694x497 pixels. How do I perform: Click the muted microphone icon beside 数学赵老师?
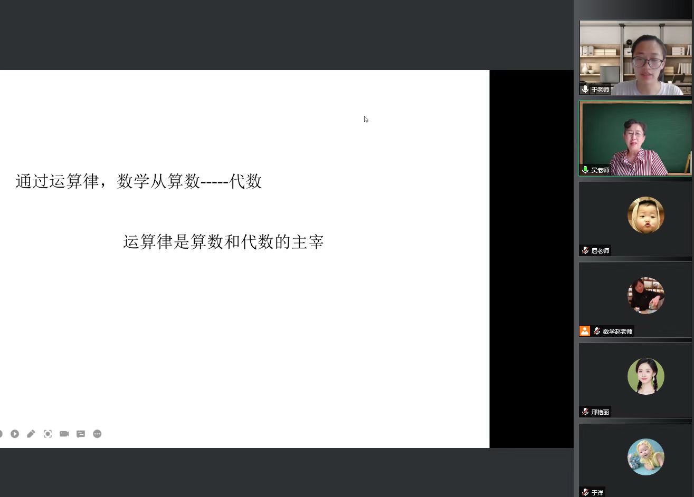[597, 331]
